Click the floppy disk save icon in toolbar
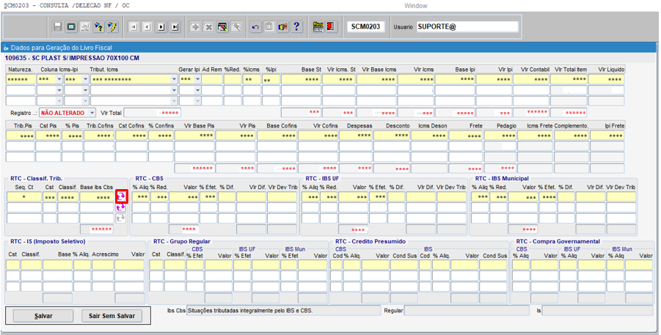The width and height of the screenshot is (661, 335). [58, 27]
